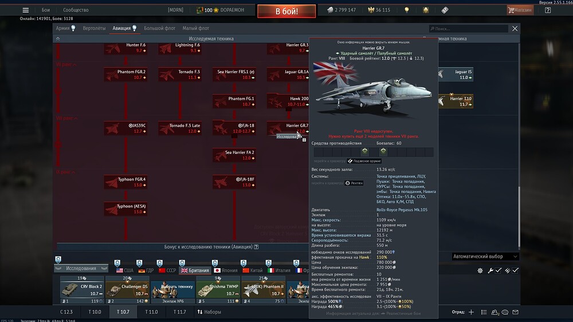Open the chat bubble icon
The width and height of the screenshot is (573, 322).
(505, 312)
